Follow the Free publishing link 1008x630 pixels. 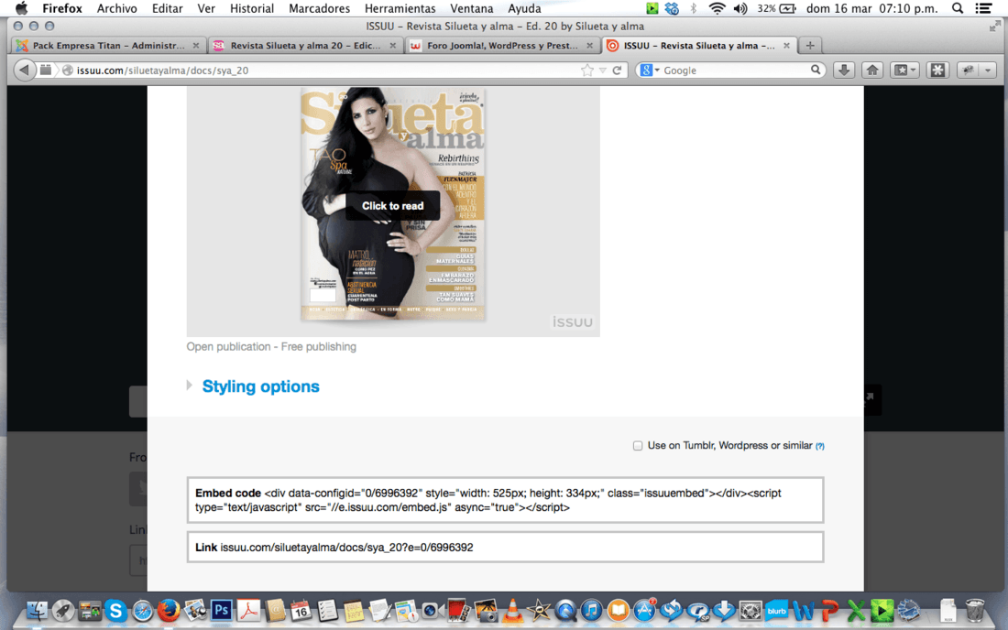tap(318, 347)
